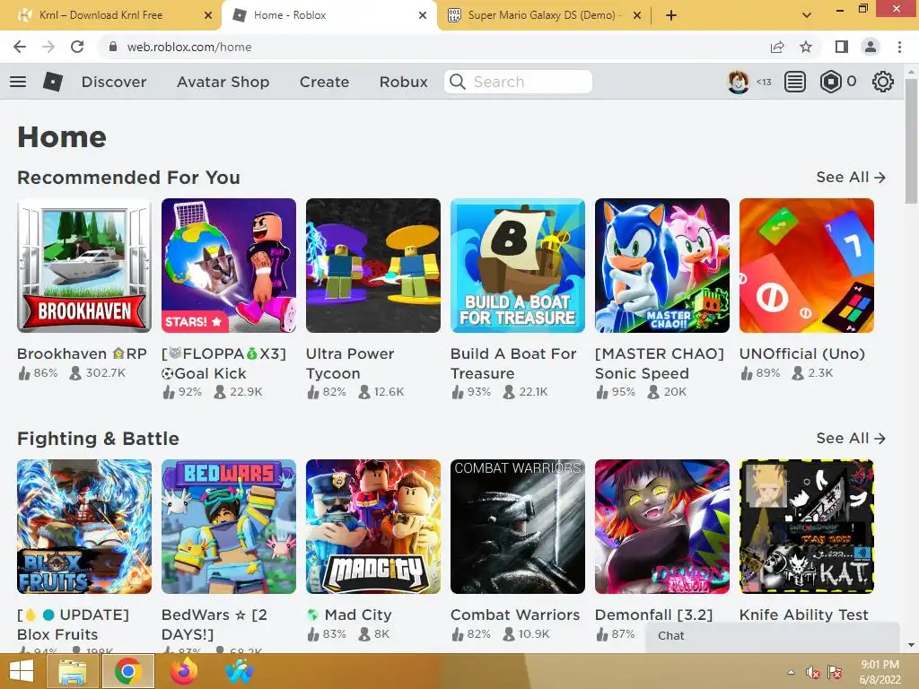Click Build A Boat For Treasure title
Screen dimensions: 919x689
pyautogui.click(x=513, y=363)
